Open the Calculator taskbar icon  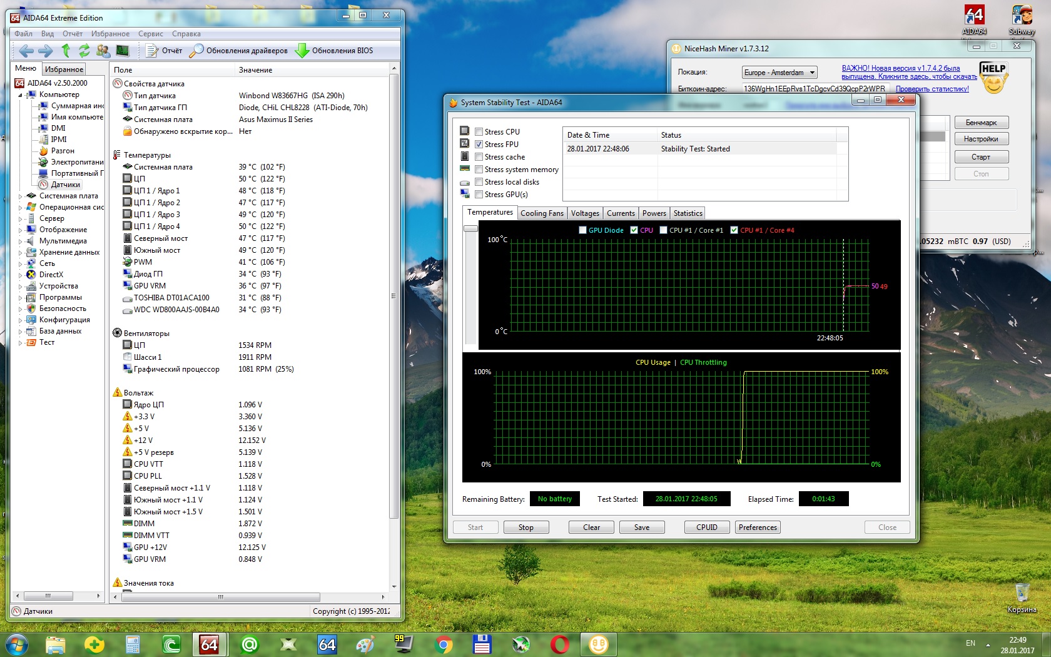tap(133, 644)
